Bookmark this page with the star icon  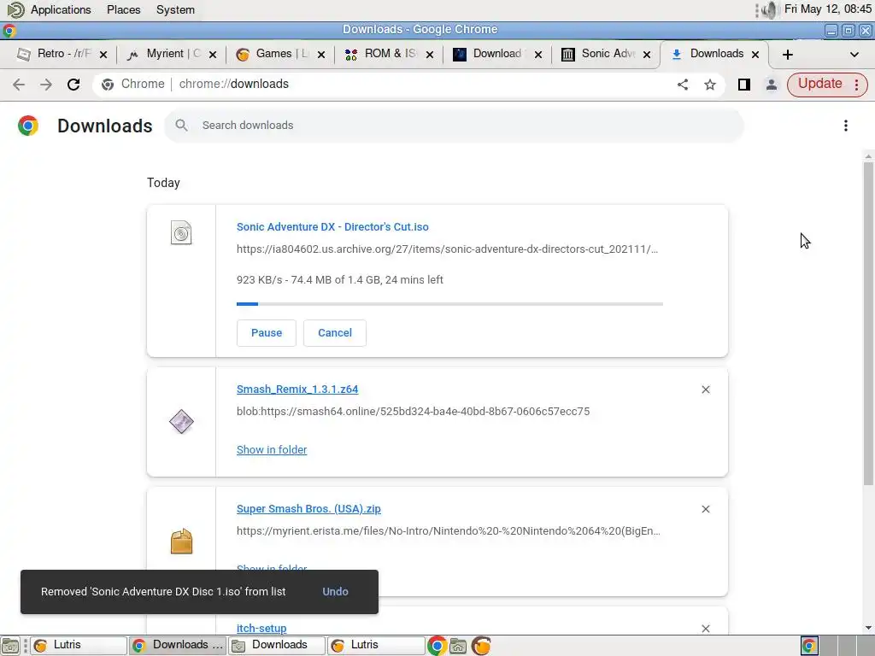(x=710, y=85)
